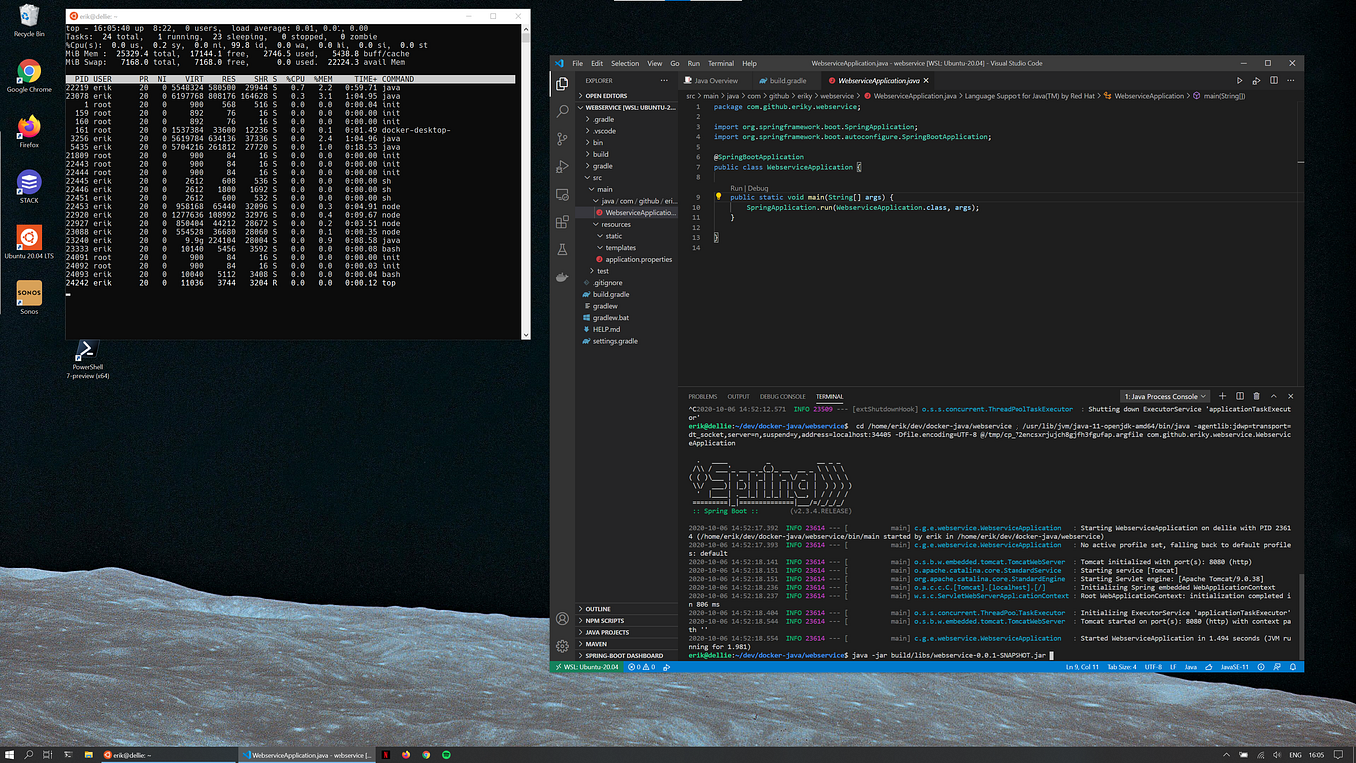Open the Test flask view in activity bar
The image size is (1356, 763).
[563, 249]
